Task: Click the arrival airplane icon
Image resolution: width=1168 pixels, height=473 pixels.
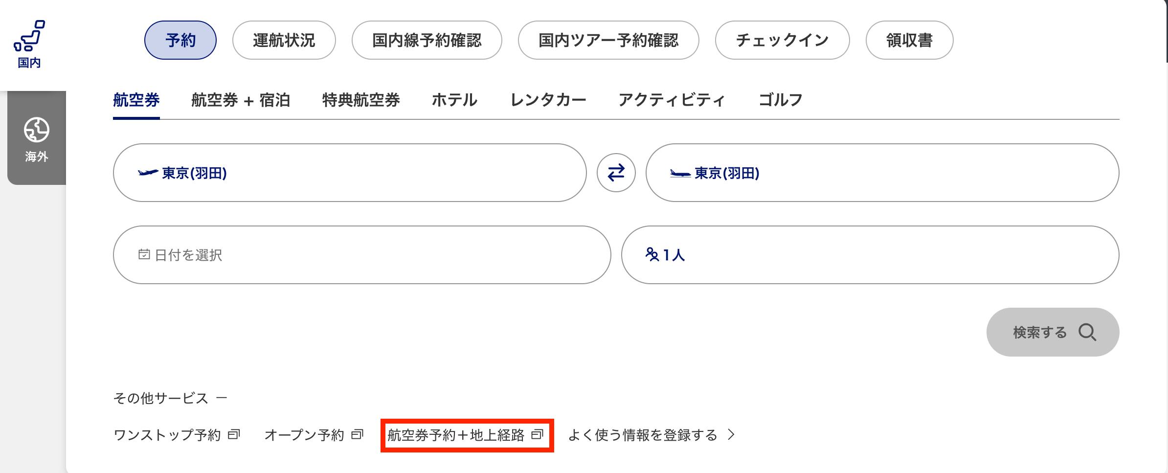Action: click(x=680, y=173)
